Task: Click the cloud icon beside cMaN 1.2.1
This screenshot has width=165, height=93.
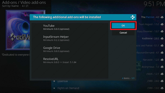Action: pyautogui.click(x=162, y=74)
